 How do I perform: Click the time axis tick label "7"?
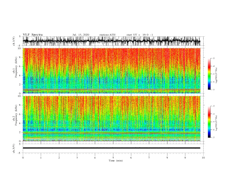point(149,158)
